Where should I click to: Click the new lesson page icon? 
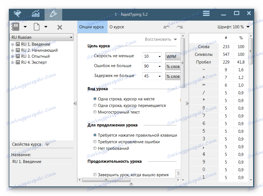coord(37,27)
